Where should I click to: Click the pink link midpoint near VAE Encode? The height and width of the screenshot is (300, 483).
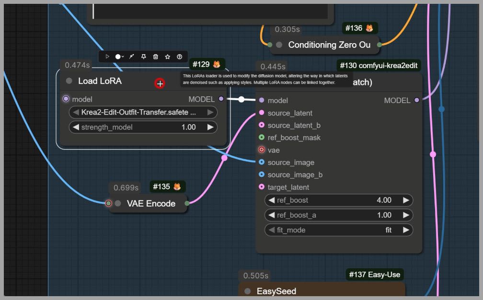(x=224, y=158)
